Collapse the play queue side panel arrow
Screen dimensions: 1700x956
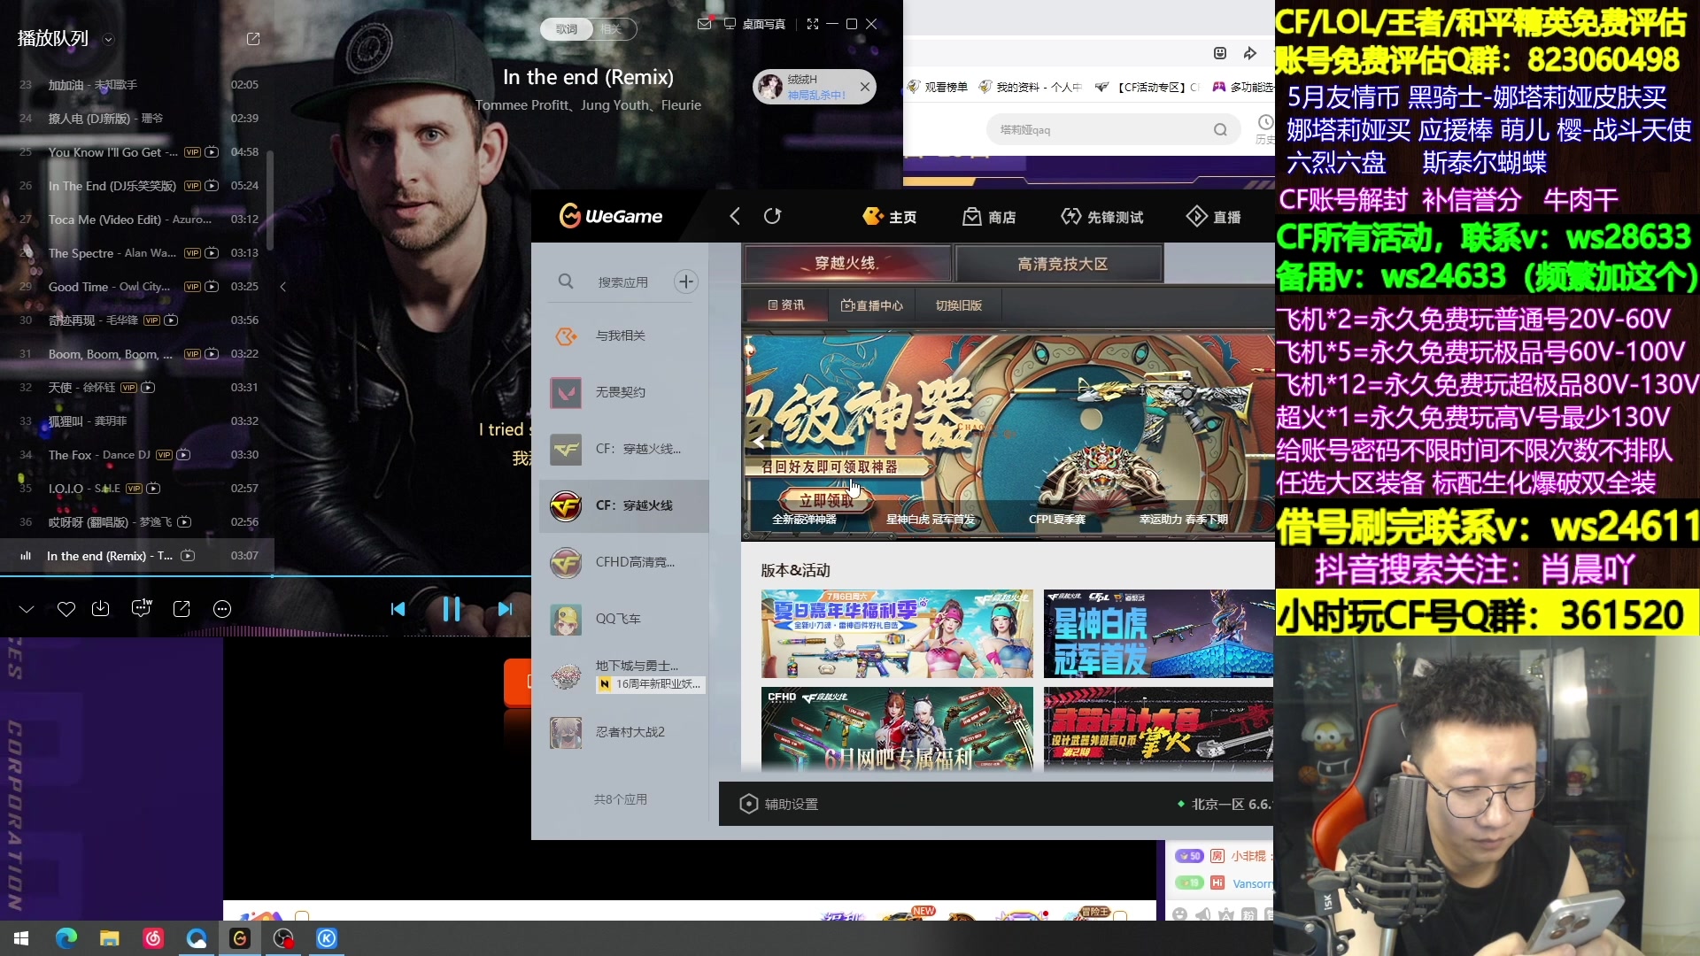point(282,287)
